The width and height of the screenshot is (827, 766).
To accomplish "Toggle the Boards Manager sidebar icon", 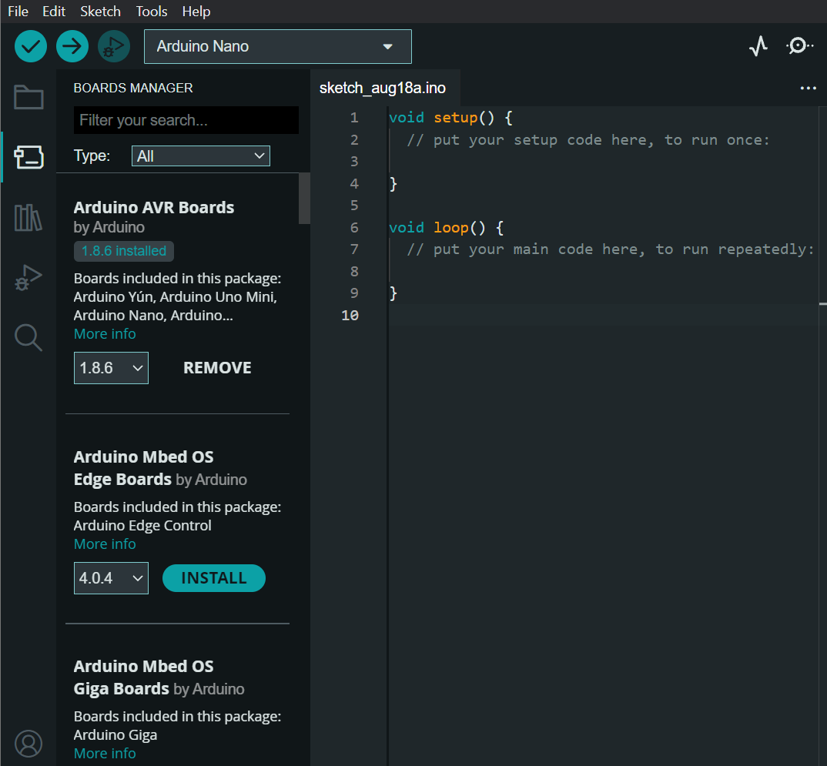I will tap(28, 157).
